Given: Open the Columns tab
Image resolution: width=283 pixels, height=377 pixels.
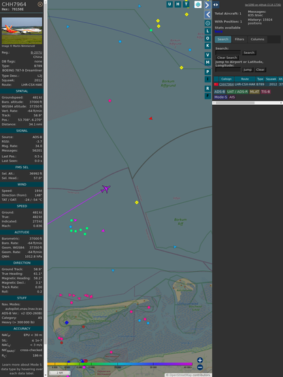Looking at the screenshot, I should click(x=257, y=39).
